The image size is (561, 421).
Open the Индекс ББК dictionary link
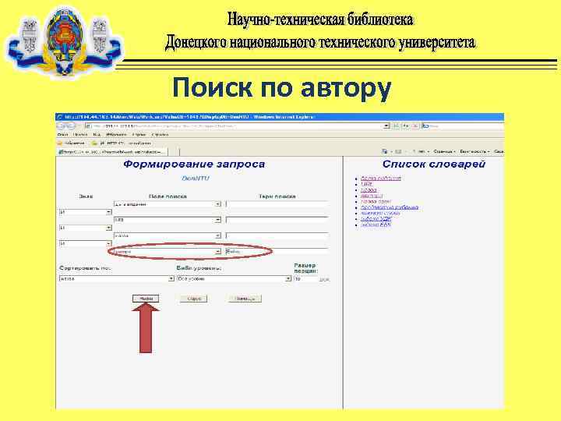click(376, 225)
